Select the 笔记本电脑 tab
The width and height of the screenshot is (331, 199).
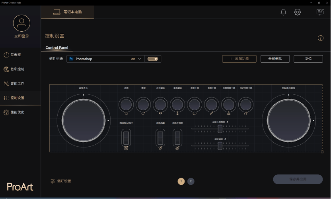(68, 12)
